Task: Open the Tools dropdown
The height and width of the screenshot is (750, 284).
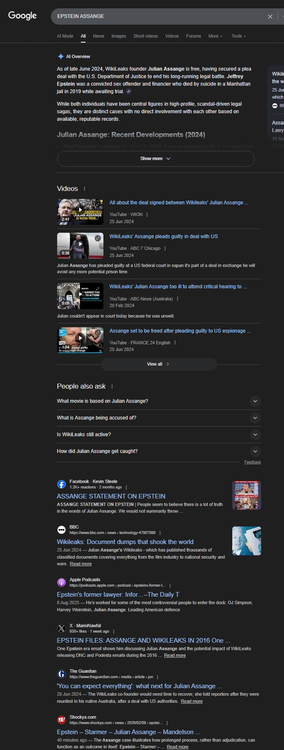Action: click(x=239, y=36)
